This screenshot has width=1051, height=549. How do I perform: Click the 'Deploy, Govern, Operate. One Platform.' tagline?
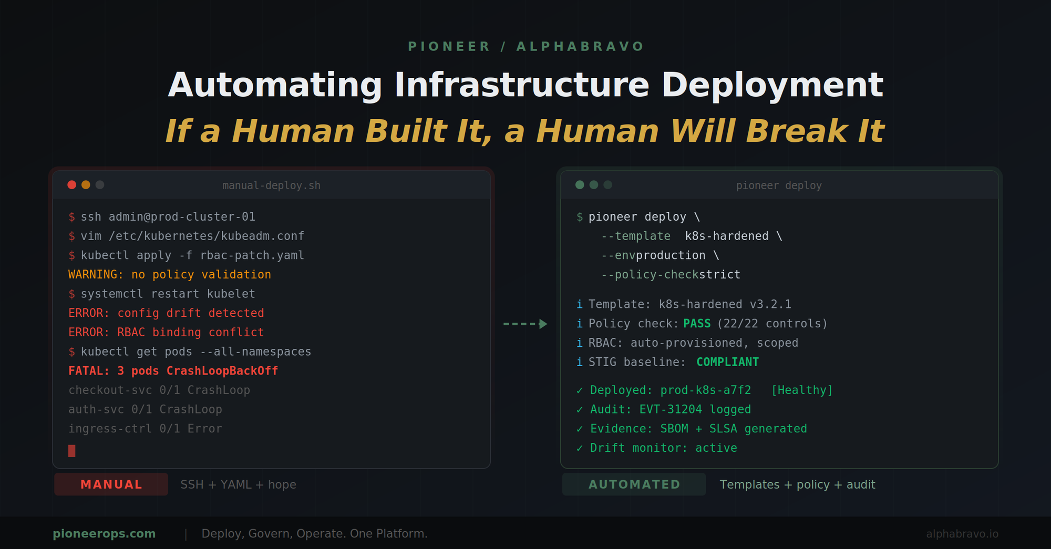[x=314, y=534]
